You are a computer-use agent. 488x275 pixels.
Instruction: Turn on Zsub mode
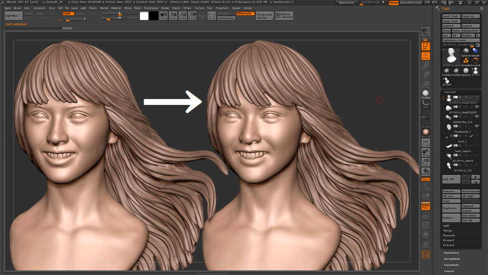pos(80,14)
